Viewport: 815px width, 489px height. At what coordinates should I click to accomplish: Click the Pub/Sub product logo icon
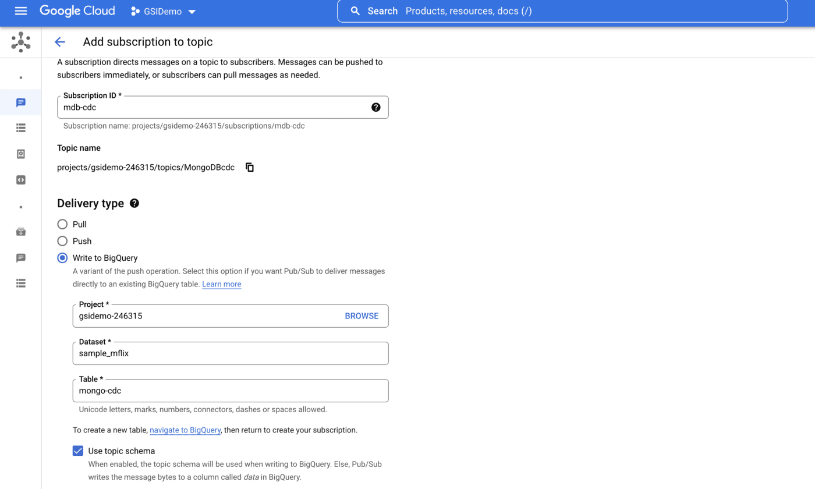21,42
